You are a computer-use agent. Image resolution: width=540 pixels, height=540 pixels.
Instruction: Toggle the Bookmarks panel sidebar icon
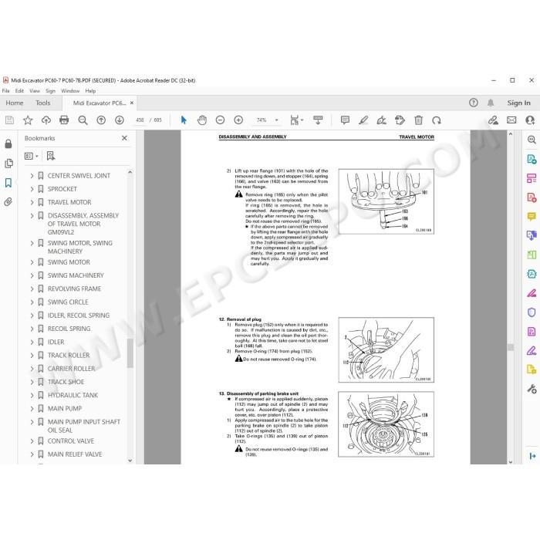click(x=8, y=183)
